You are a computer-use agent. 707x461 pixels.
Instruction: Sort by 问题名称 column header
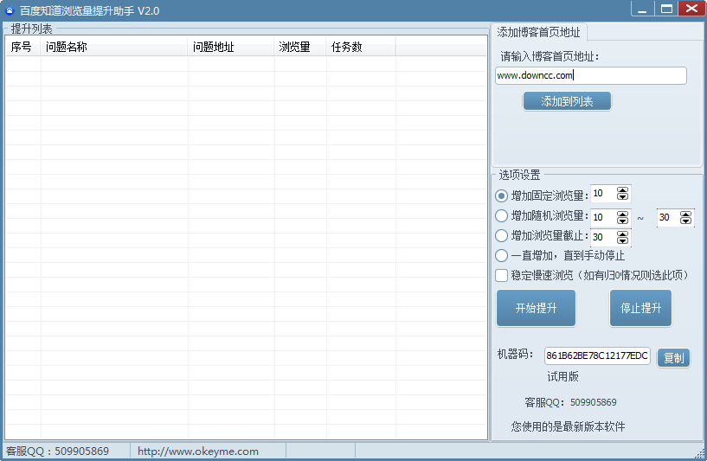click(114, 47)
